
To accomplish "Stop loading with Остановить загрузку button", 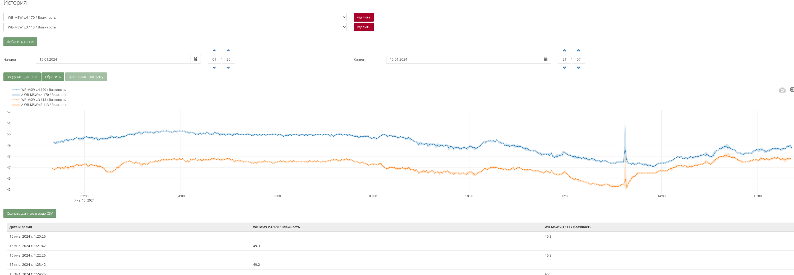I will pos(86,77).
